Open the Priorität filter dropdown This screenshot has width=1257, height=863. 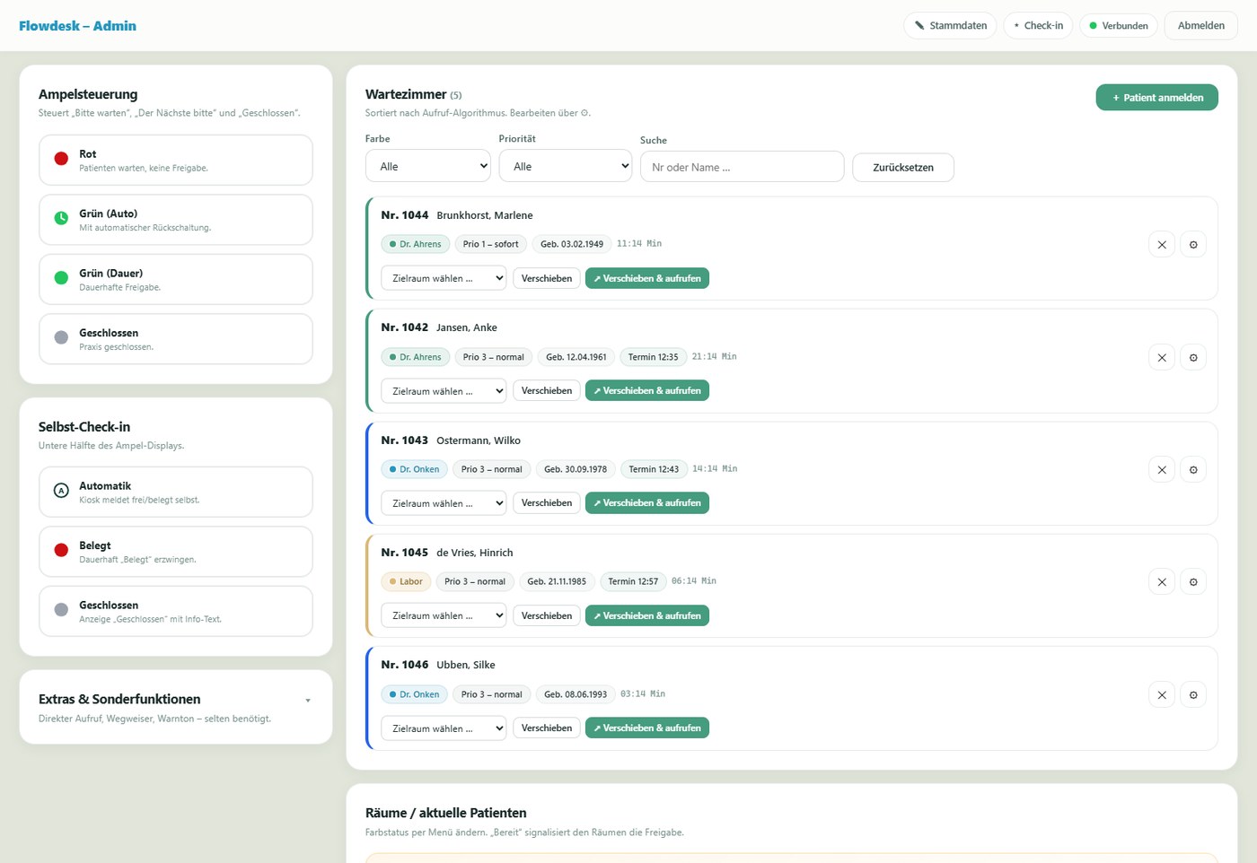(x=566, y=166)
